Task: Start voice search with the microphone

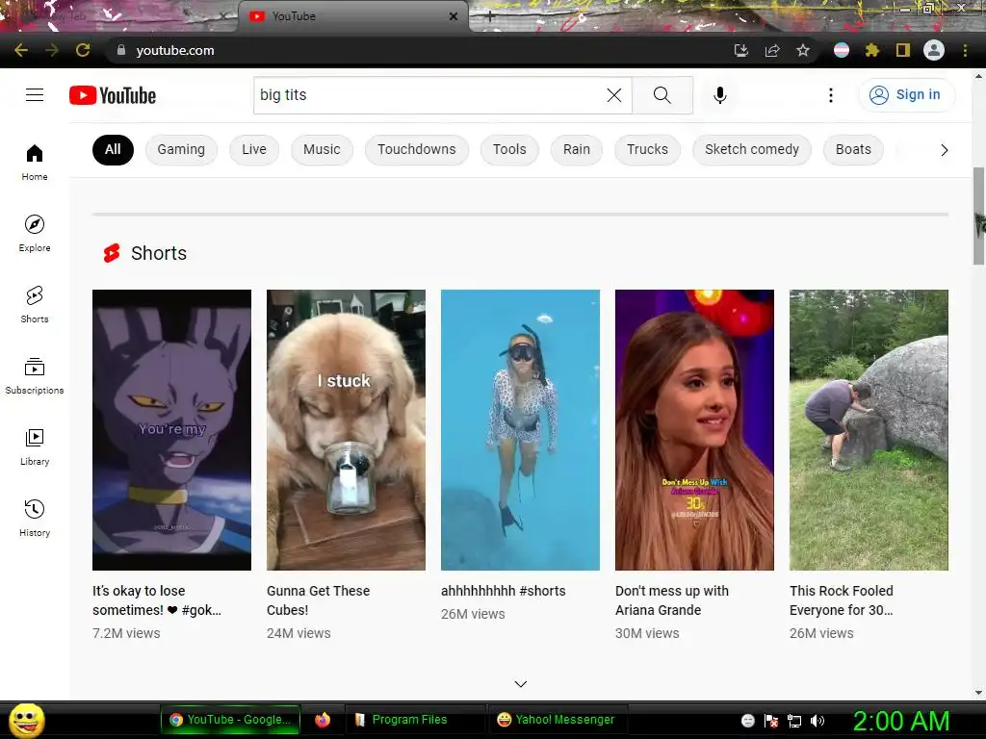Action: 720,95
